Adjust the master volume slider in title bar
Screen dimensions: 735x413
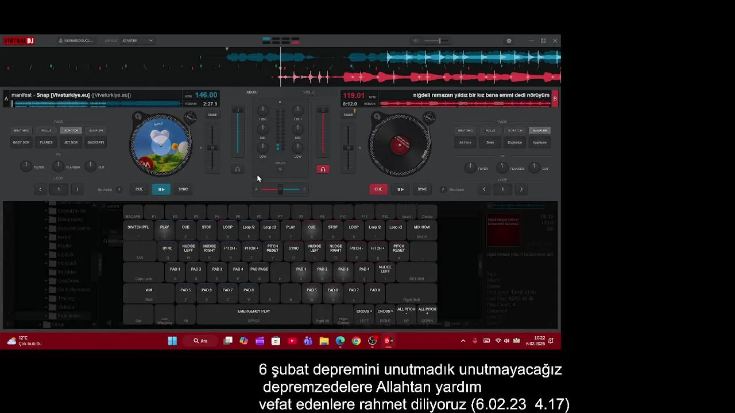coord(439,41)
